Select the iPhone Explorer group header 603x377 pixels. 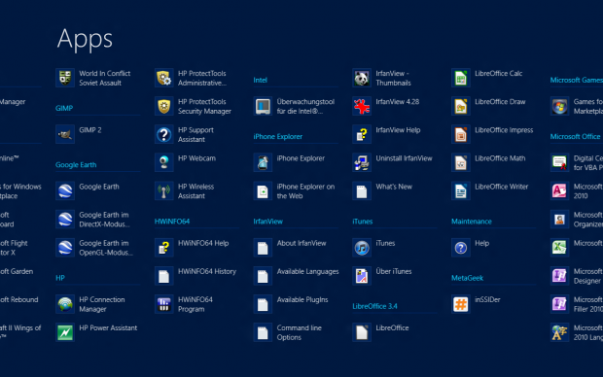click(x=277, y=136)
